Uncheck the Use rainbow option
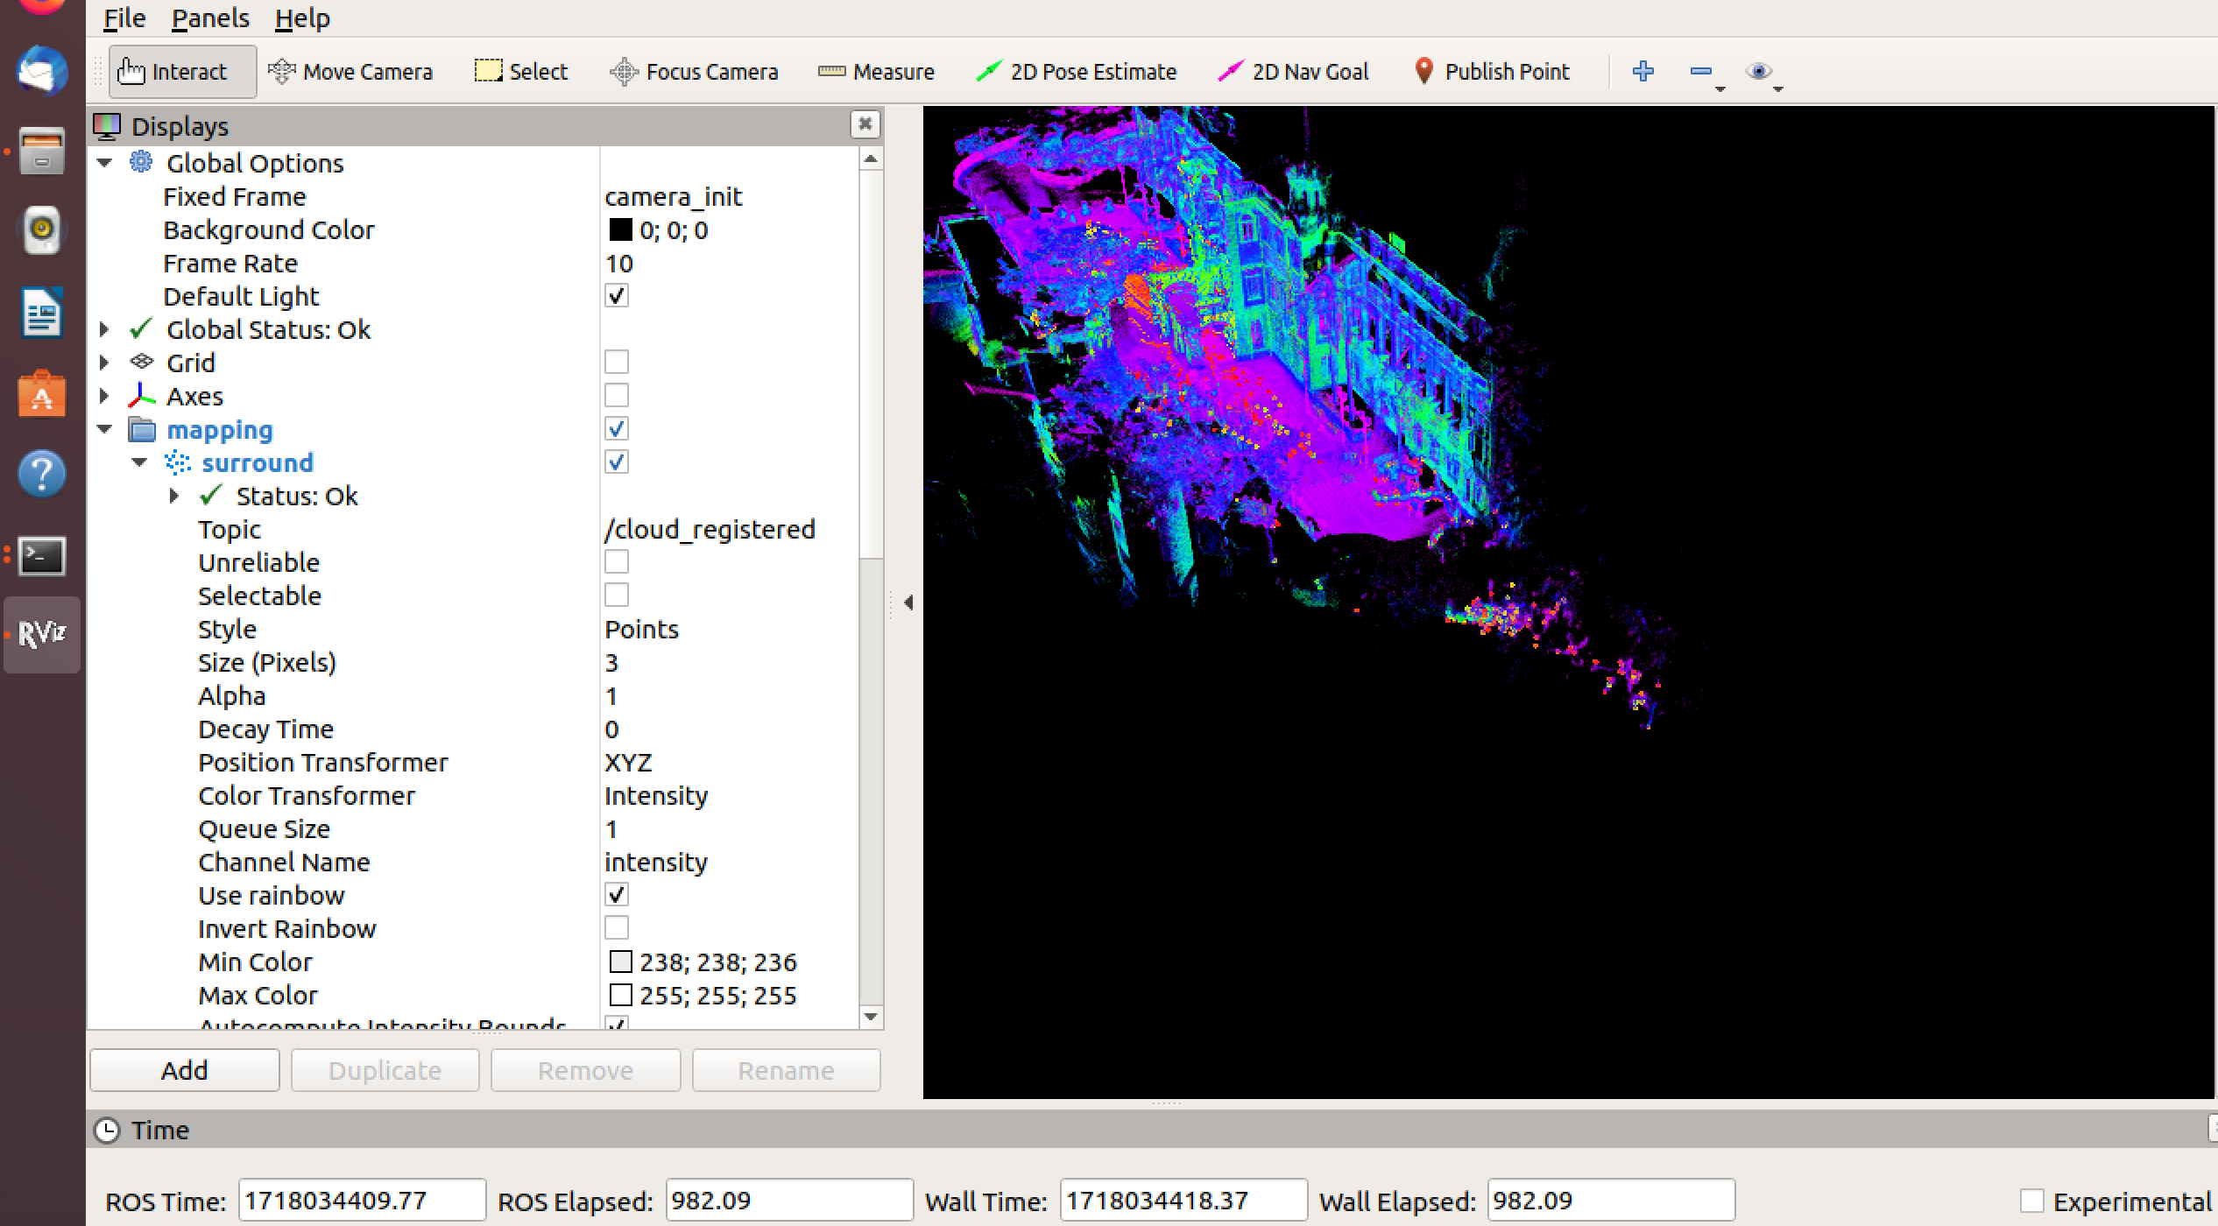Viewport: 2218px width, 1226px height. pyautogui.click(x=617, y=894)
